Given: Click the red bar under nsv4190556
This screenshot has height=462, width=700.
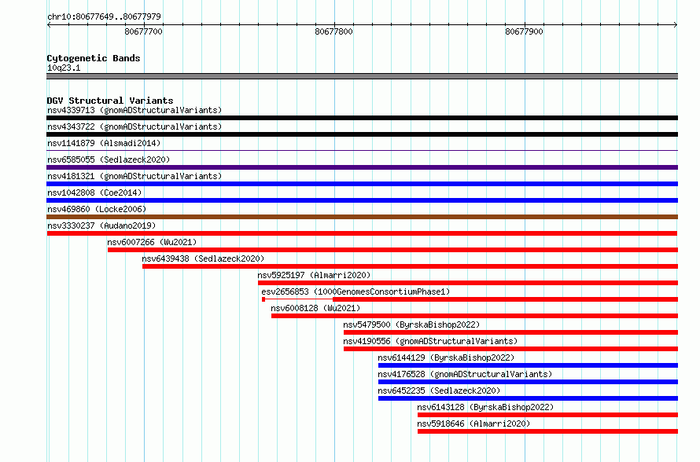Looking at the screenshot, I should coord(510,349).
